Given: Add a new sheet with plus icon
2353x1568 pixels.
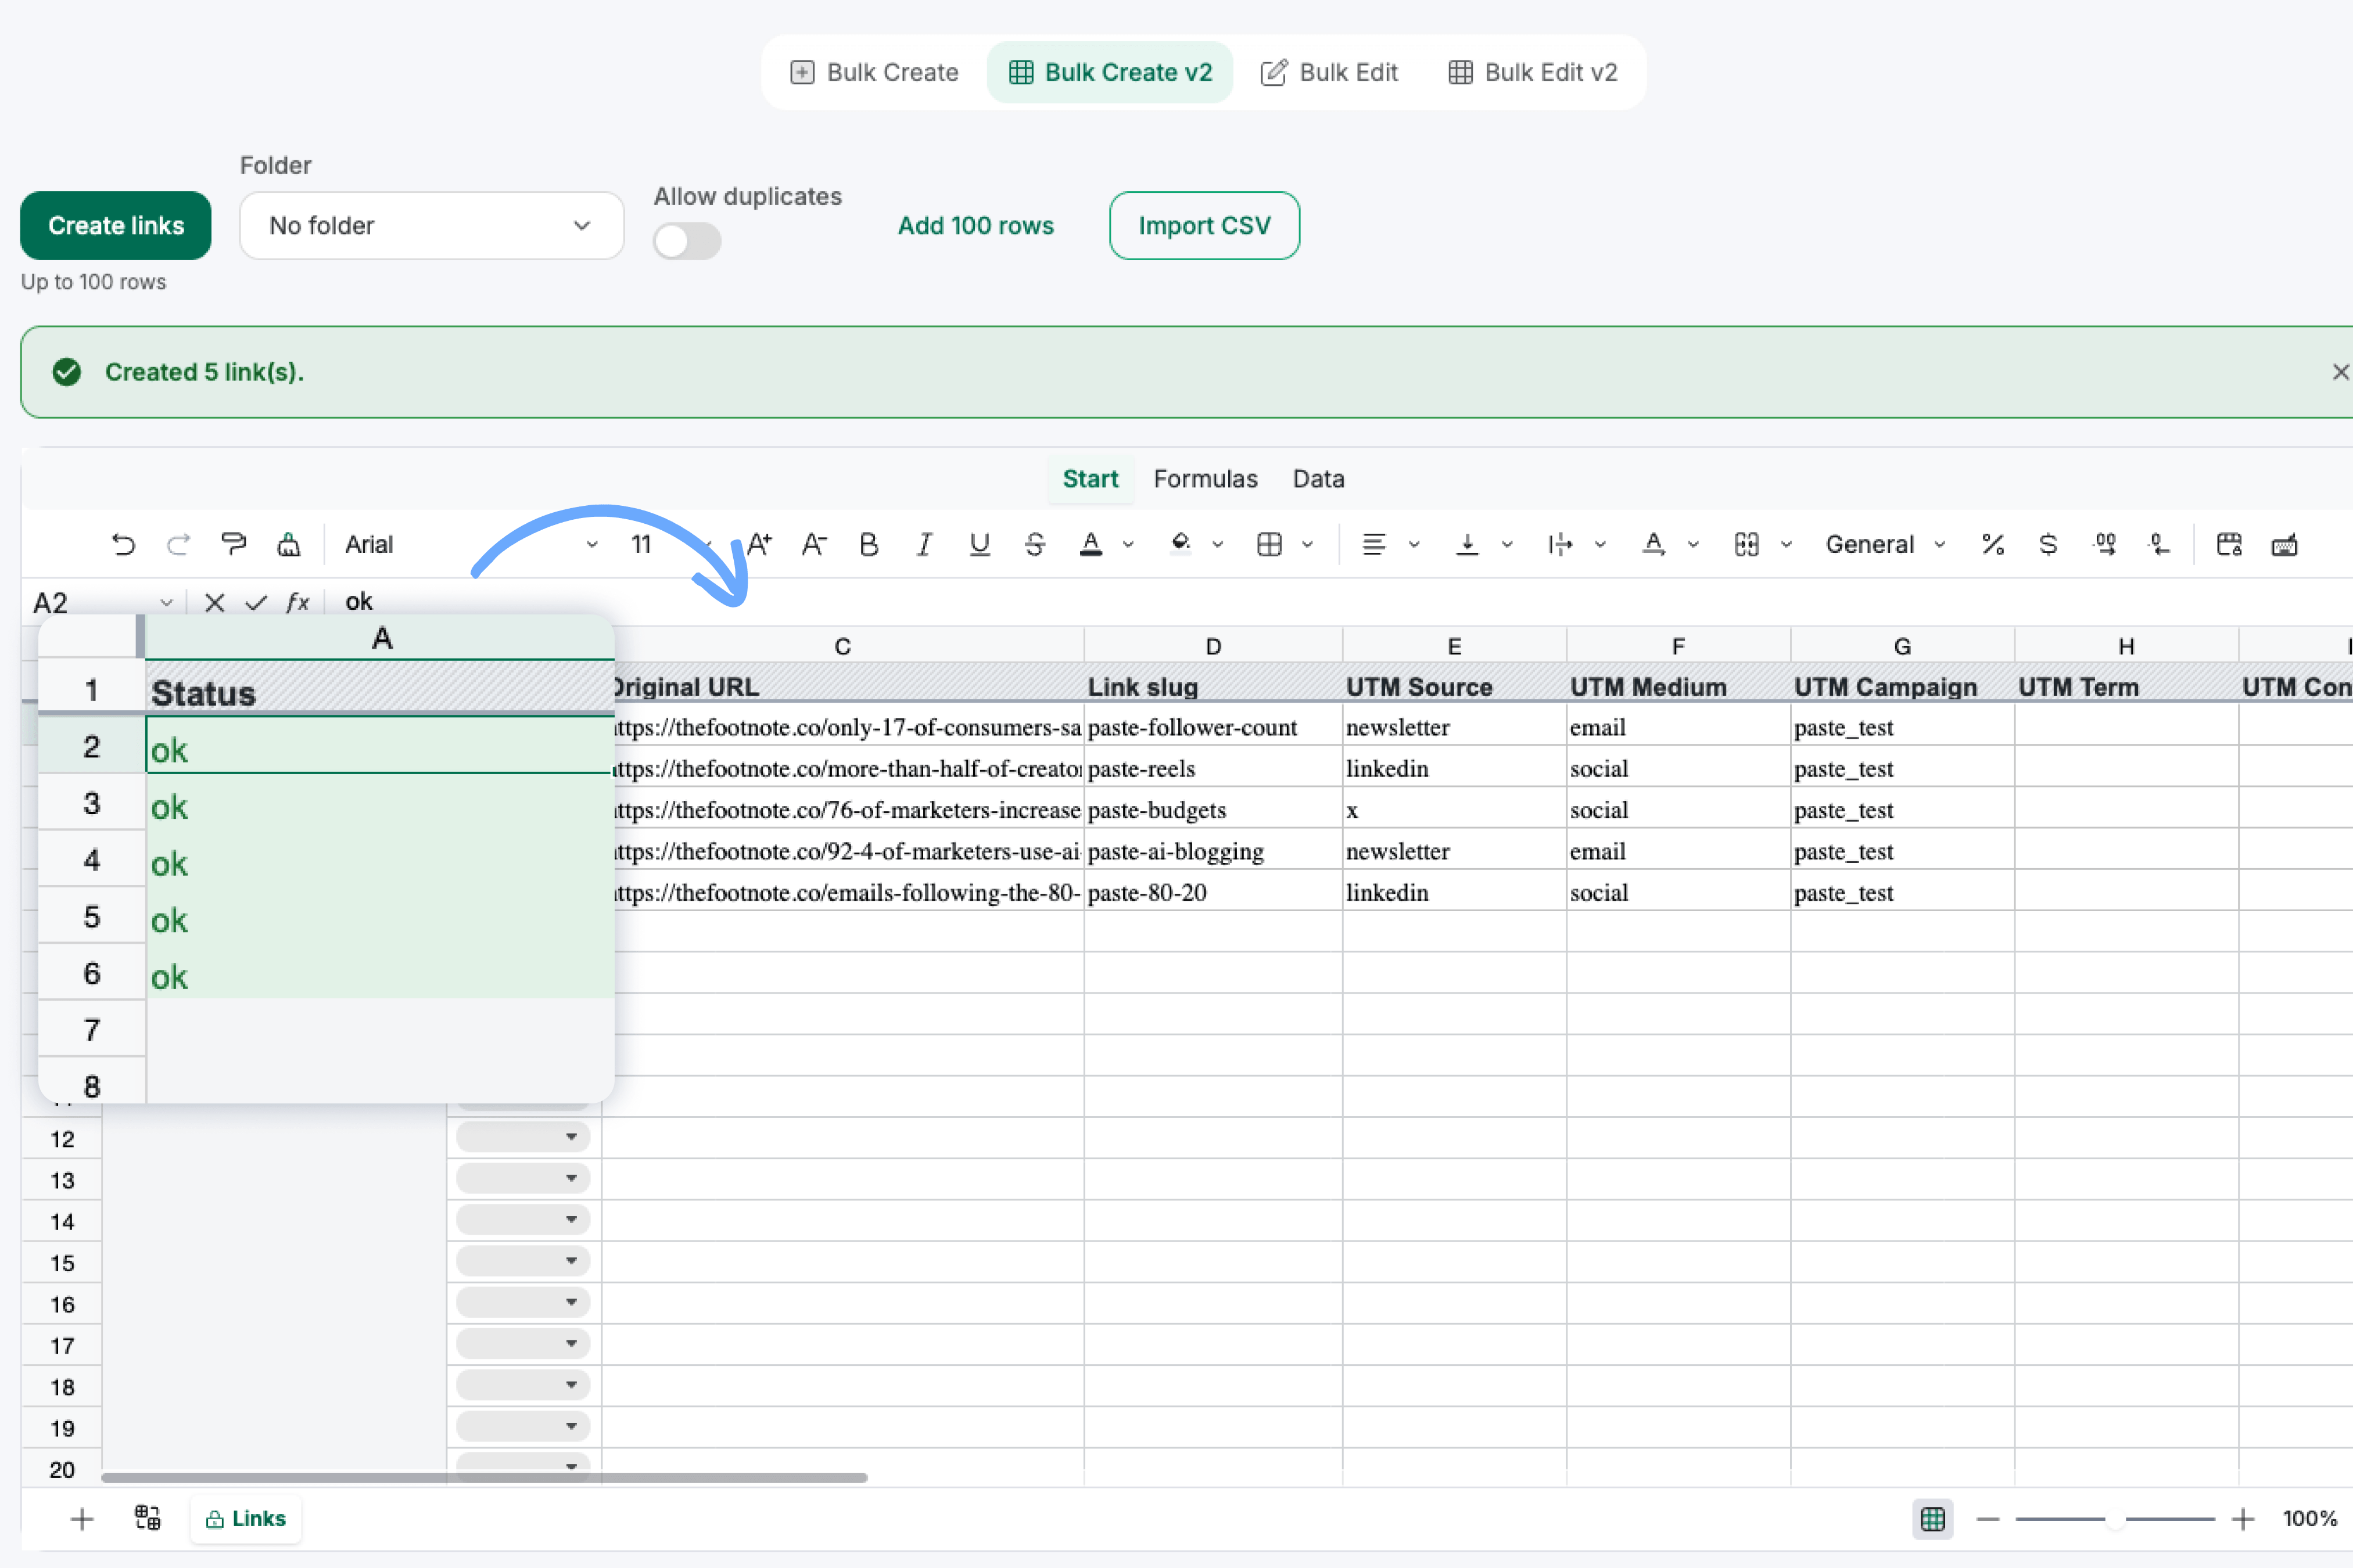Looking at the screenshot, I should pos(82,1519).
